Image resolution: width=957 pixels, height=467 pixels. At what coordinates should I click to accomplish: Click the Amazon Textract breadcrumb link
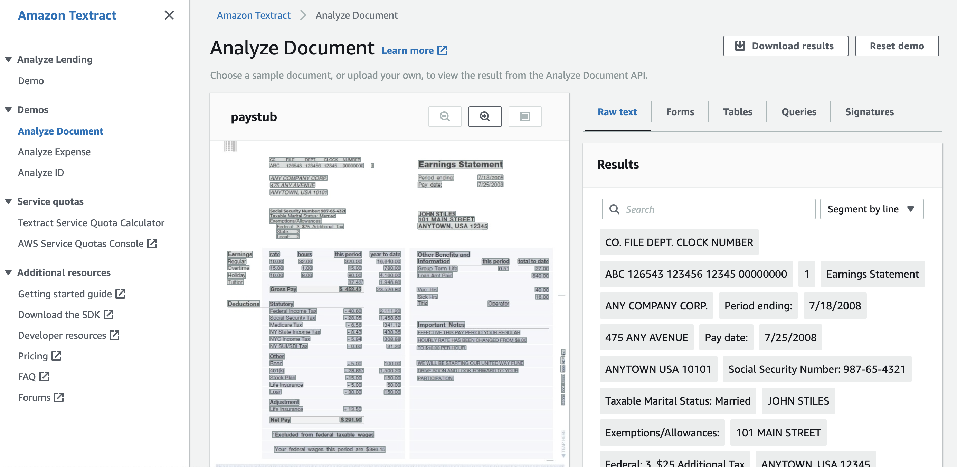click(x=254, y=15)
